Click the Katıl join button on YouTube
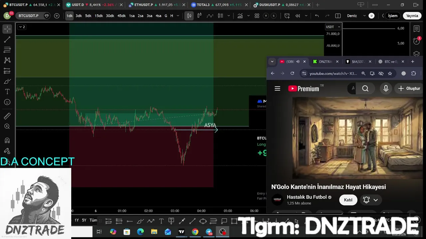Image resolution: width=426 pixels, height=239 pixels. (x=348, y=200)
